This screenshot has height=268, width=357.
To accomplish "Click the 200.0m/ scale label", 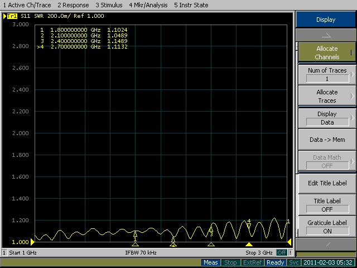I will (58, 16).
